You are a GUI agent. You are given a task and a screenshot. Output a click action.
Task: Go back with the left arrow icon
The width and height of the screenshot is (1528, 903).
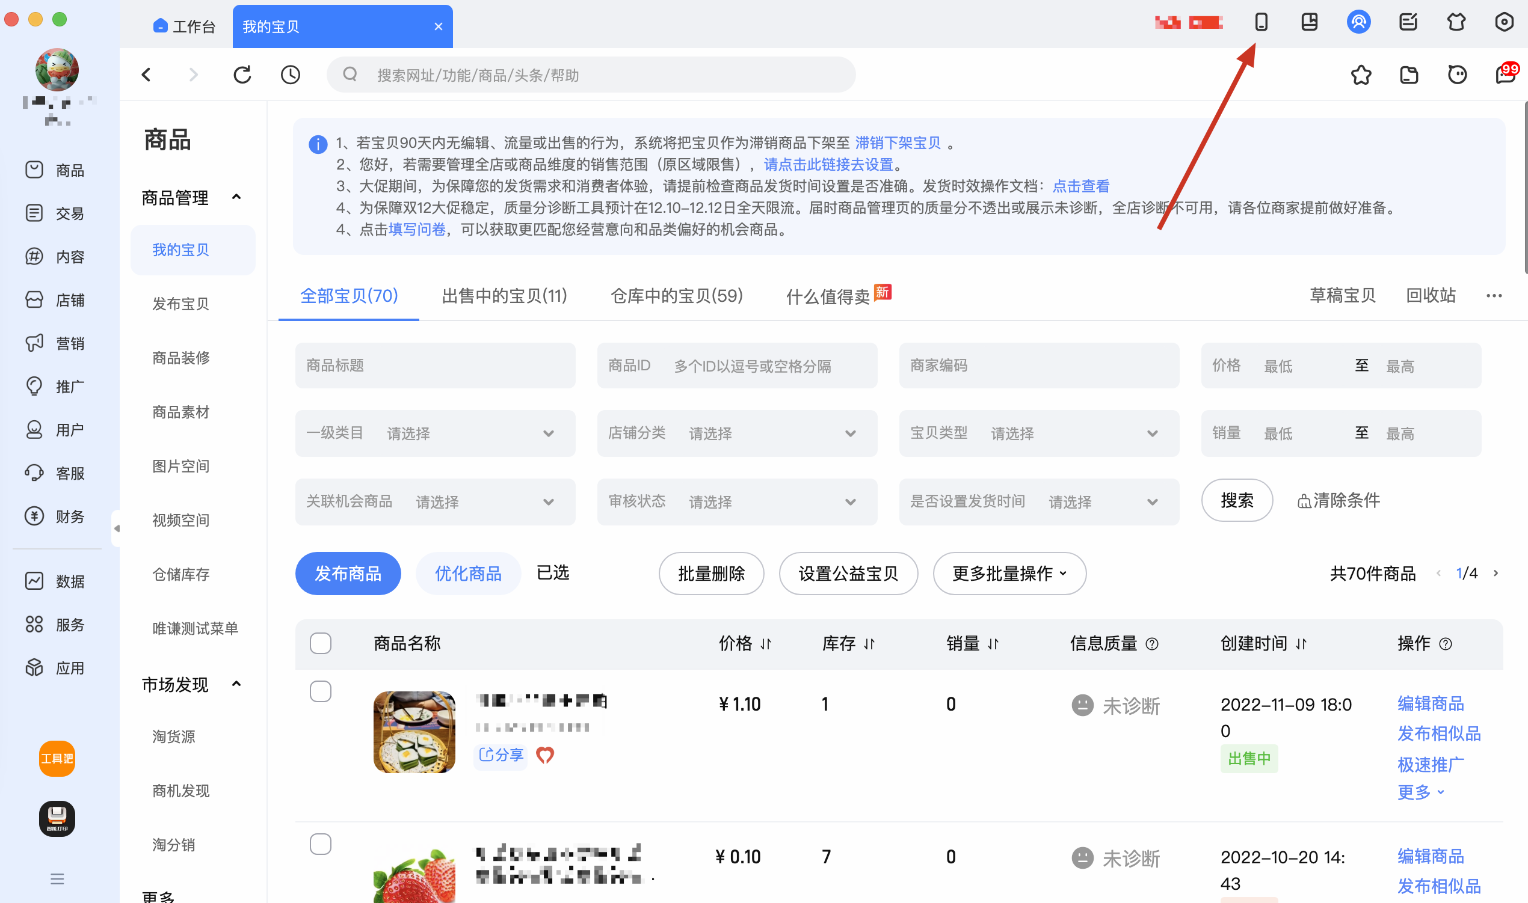tap(146, 75)
